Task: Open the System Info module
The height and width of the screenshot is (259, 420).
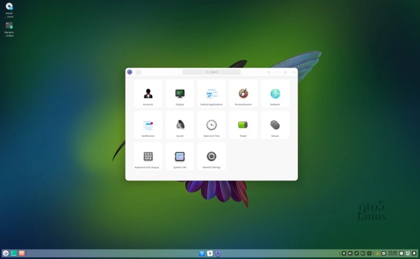Action: 180,157
